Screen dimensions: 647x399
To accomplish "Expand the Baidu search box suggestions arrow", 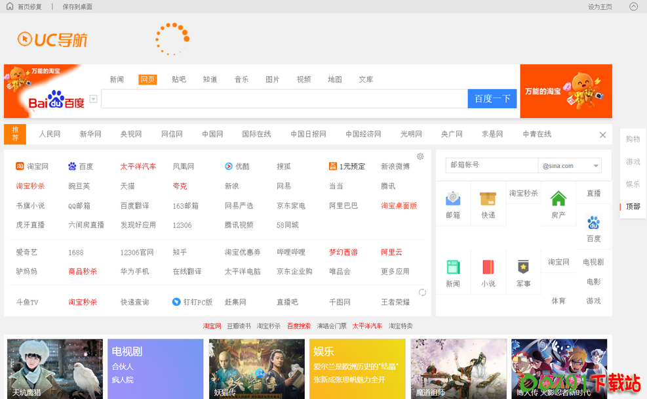I will (x=92, y=98).
